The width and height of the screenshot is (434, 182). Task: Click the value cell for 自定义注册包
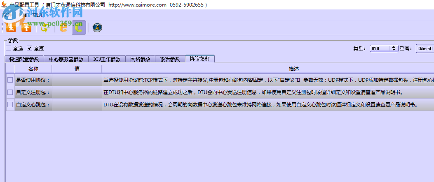[77, 92]
